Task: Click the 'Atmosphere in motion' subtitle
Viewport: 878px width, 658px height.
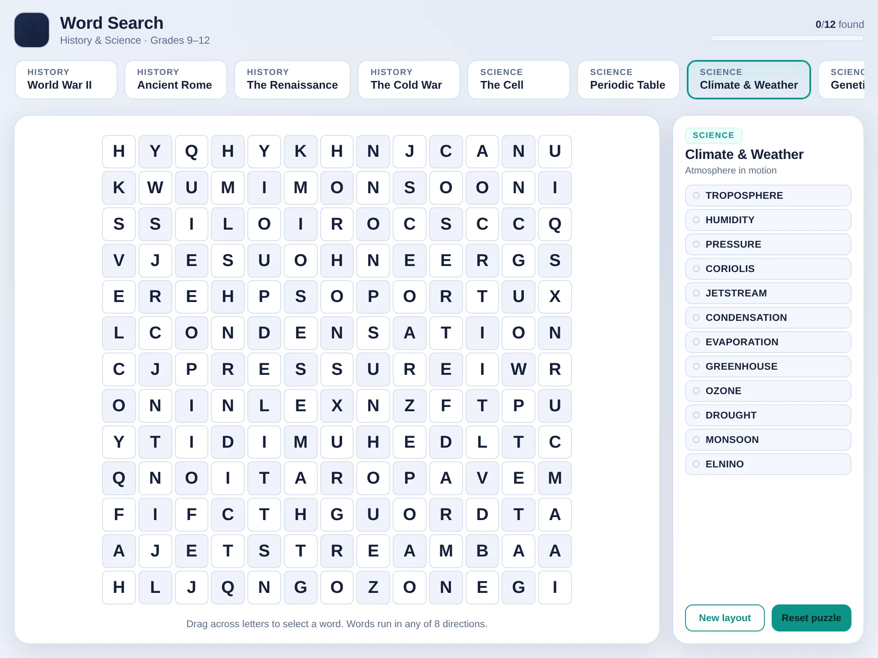Action: point(731,170)
